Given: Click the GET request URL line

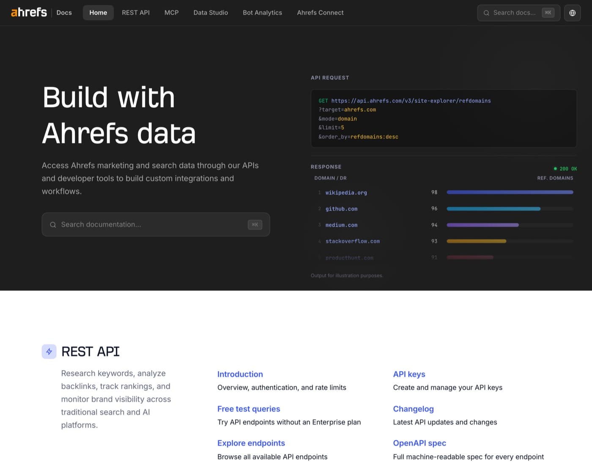Looking at the screenshot, I should 405,101.
